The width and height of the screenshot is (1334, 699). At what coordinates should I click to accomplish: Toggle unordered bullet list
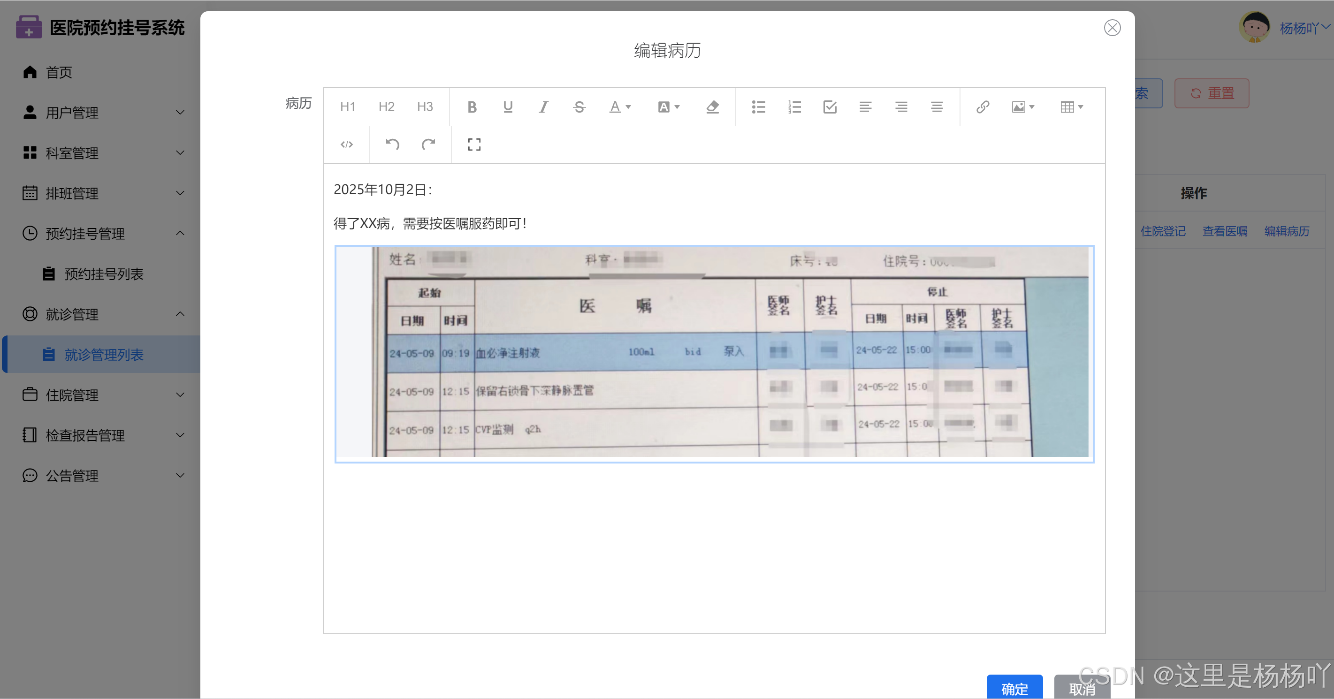[758, 107]
